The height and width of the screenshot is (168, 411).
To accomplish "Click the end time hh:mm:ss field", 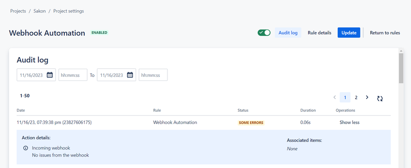I will click(153, 75).
